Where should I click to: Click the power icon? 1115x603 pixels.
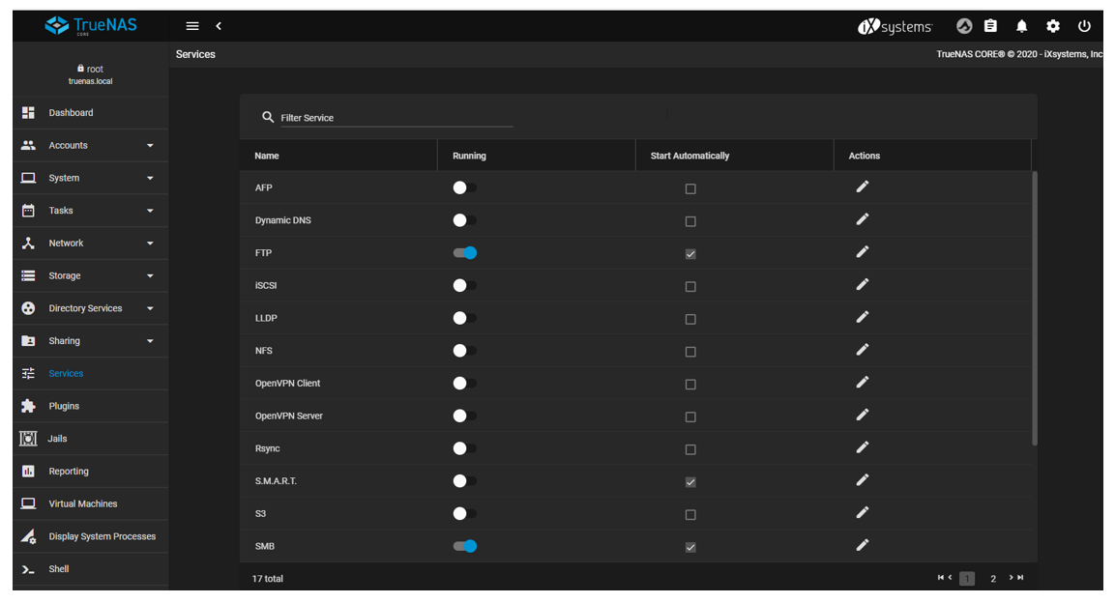[x=1084, y=26]
